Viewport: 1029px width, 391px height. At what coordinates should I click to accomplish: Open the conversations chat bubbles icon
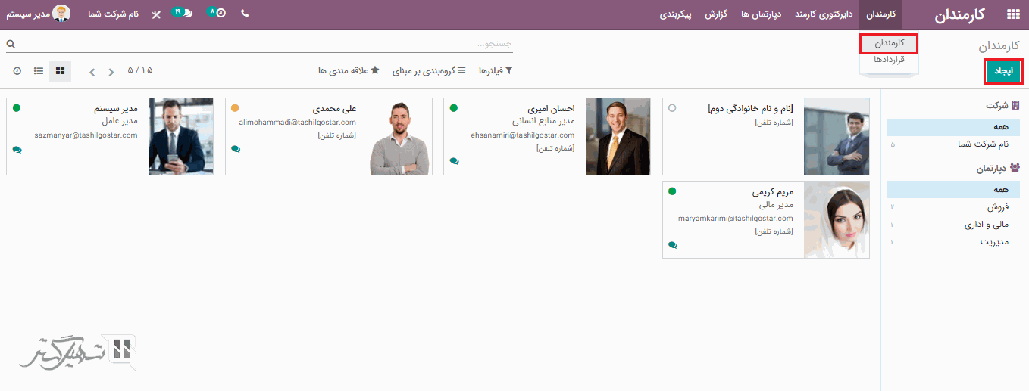pyautogui.click(x=186, y=14)
